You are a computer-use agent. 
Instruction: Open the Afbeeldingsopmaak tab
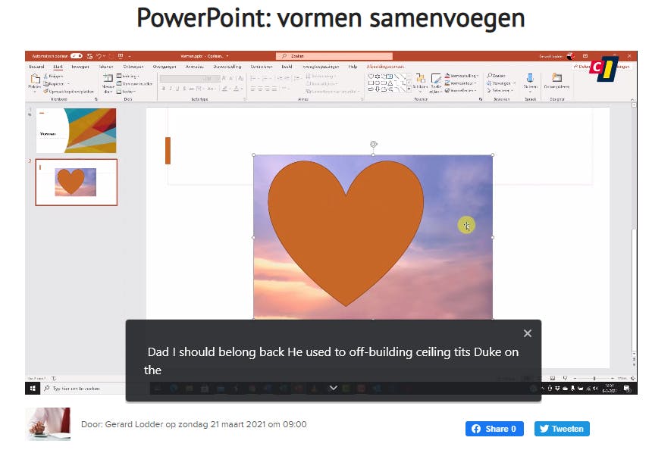(x=385, y=67)
